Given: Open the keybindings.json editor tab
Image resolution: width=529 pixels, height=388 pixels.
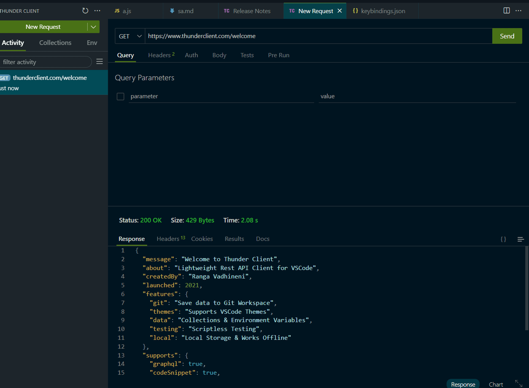Looking at the screenshot, I should coord(382,11).
